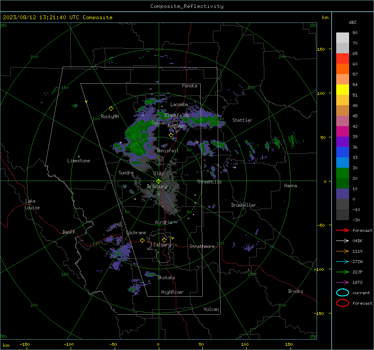374x350 pixels.
Task: Select the cyan 27ZW arrow legend icon
Action: [342, 261]
